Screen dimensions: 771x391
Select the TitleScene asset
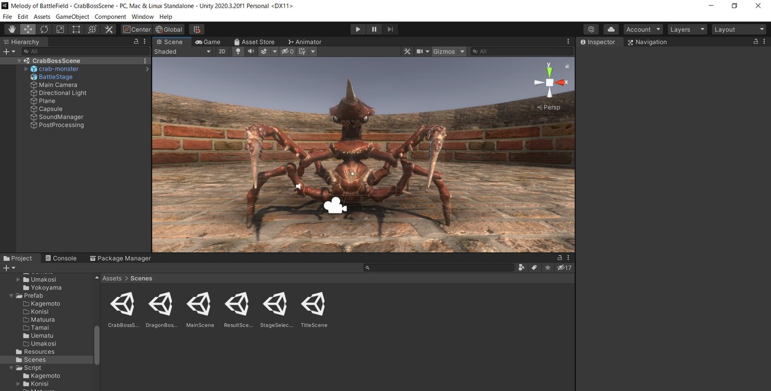(x=313, y=310)
